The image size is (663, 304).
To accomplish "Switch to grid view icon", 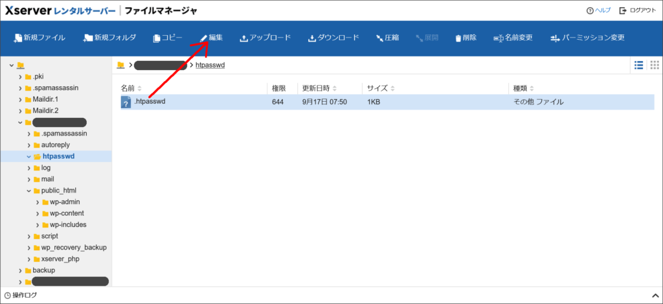I will pyautogui.click(x=655, y=65).
